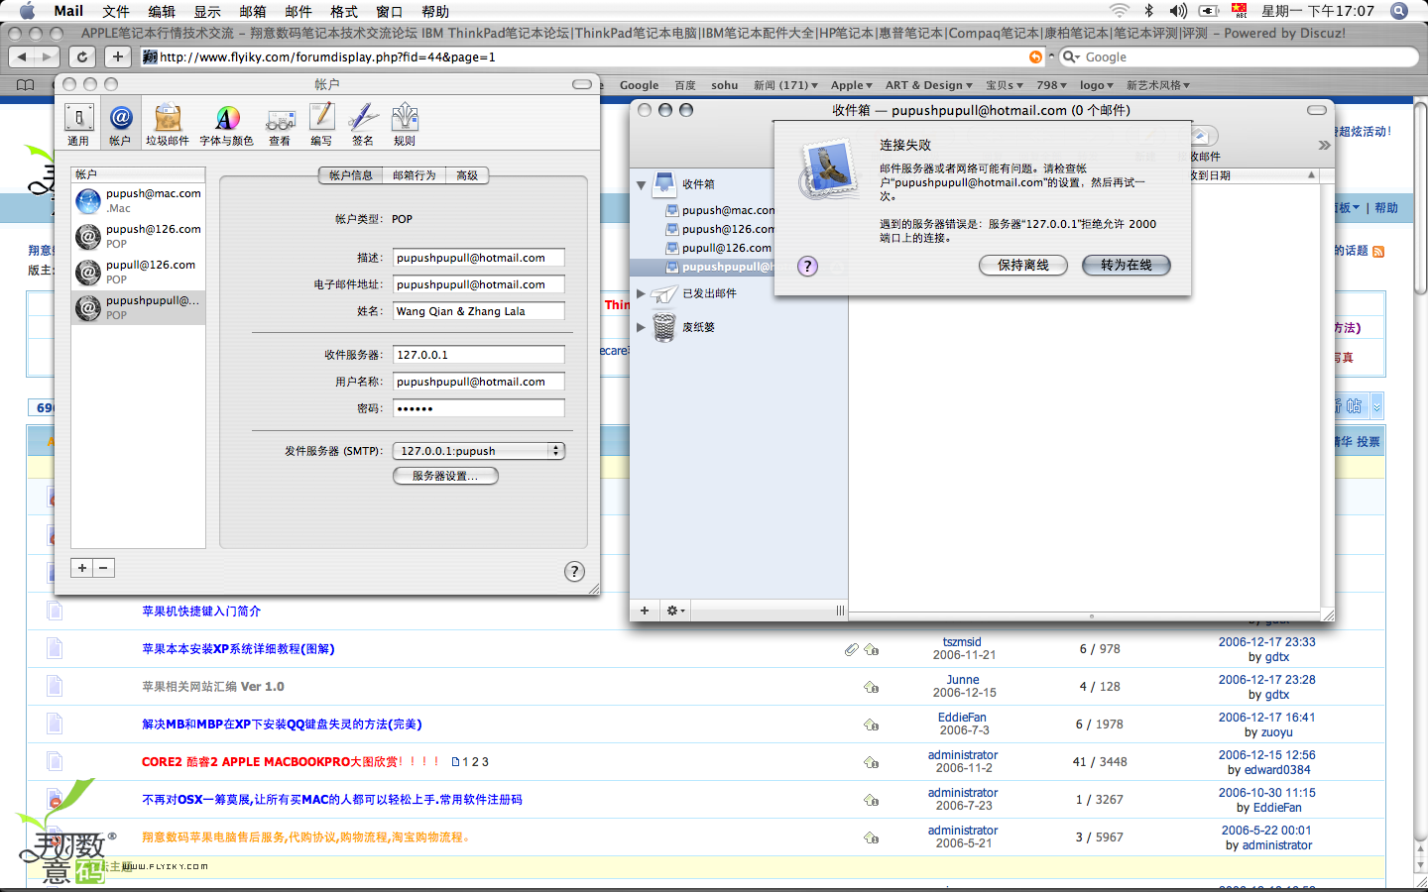Screen dimensions: 1428x892
Task: Expand the 已发出邮件 sent mailbox triangle
Action: coord(641,293)
